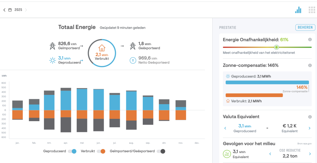Screen dimensions: 317x163
Task: Open info icon for Energie Onafhankelijkheid
Action: pos(310,40)
